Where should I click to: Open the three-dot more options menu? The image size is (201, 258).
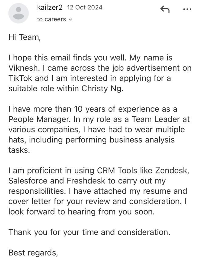click(x=187, y=9)
